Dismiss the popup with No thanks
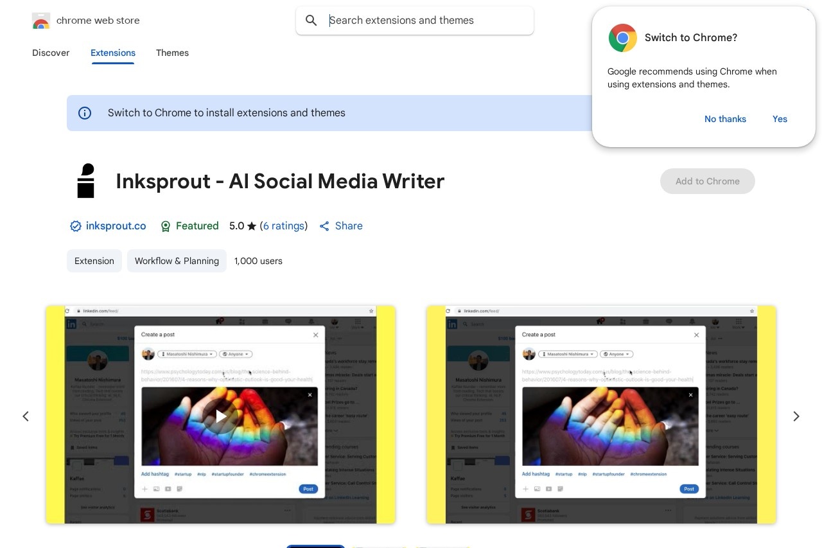The height and width of the screenshot is (548, 822). pos(725,119)
